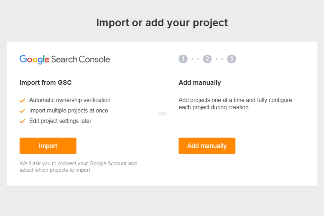Click the dots between steps 2 and 3

pyautogui.click(x=219, y=59)
